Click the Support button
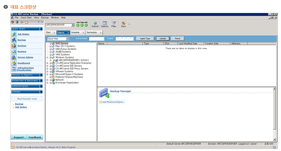281x151 pixels. [x=19, y=137]
